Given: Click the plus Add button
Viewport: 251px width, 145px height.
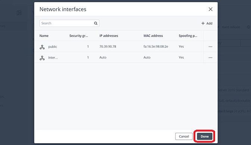Looking at the screenshot, I should [x=207, y=24].
